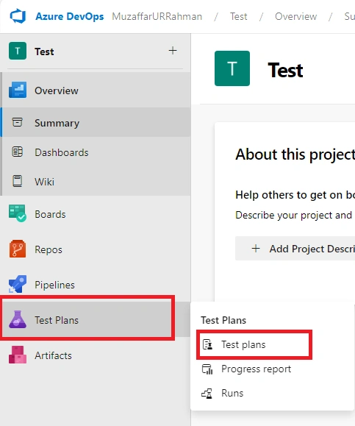The width and height of the screenshot is (355, 426).
Task: Click the plus icon next to Test
Action: coord(173,51)
